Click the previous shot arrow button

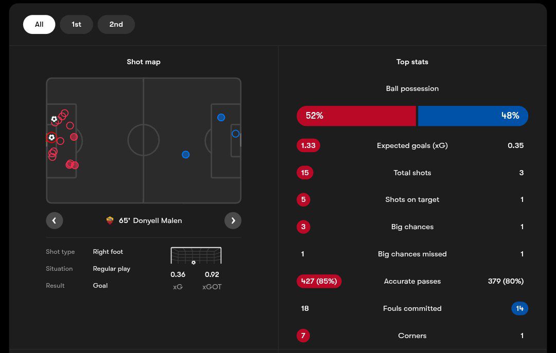pyautogui.click(x=54, y=220)
